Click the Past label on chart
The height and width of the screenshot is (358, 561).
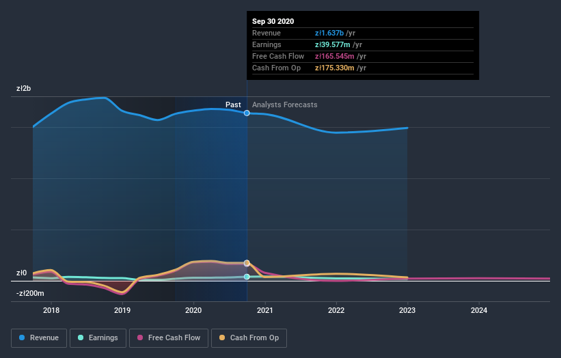[233, 105]
